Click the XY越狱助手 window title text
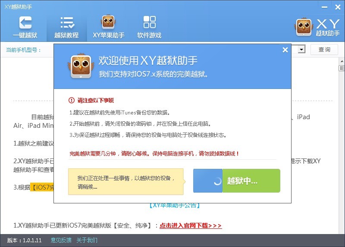 pyautogui.click(x=18, y=7)
